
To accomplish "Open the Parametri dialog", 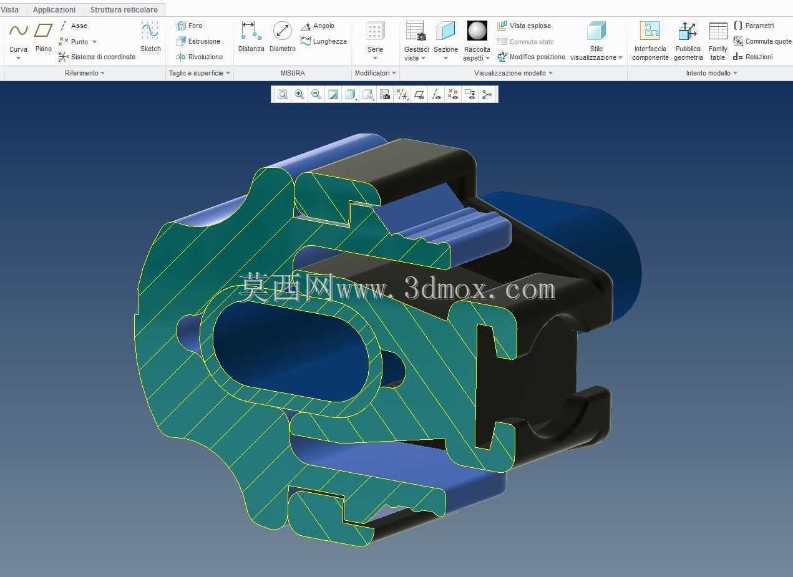I will coord(754,26).
